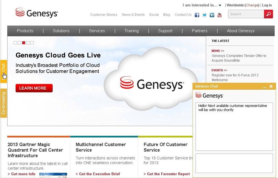Click the 'Future Of Customer Service' heading
This screenshot has width=278, height=178.
coord(165,147)
